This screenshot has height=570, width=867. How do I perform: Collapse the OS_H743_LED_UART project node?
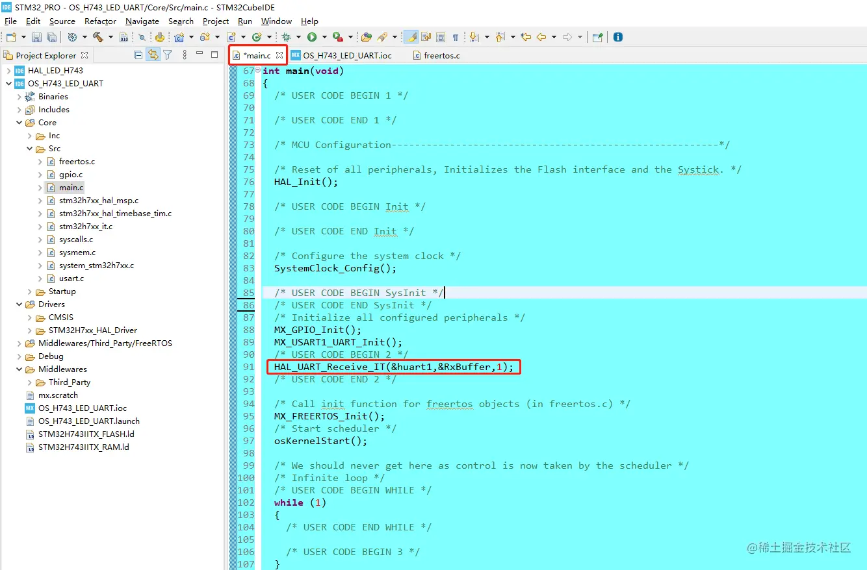(x=8, y=84)
